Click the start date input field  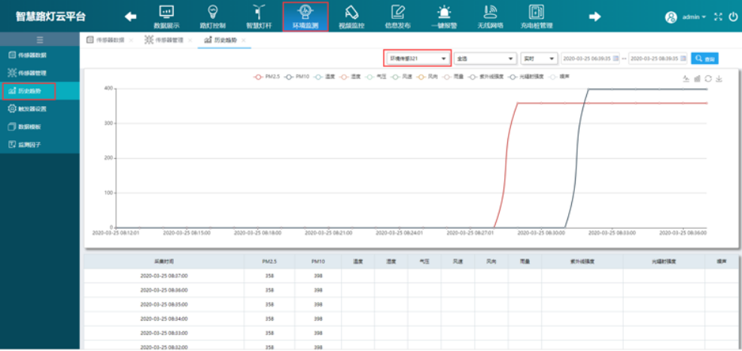[x=587, y=58]
